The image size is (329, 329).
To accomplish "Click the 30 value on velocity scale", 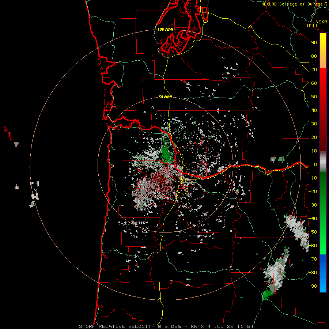I will coord(314,124).
